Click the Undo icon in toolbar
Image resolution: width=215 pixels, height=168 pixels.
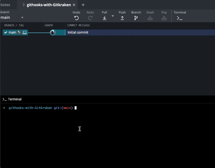pyautogui.click(x=77, y=18)
